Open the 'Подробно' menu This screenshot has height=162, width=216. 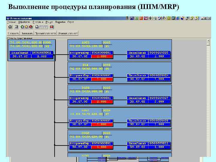click(60, 22)
